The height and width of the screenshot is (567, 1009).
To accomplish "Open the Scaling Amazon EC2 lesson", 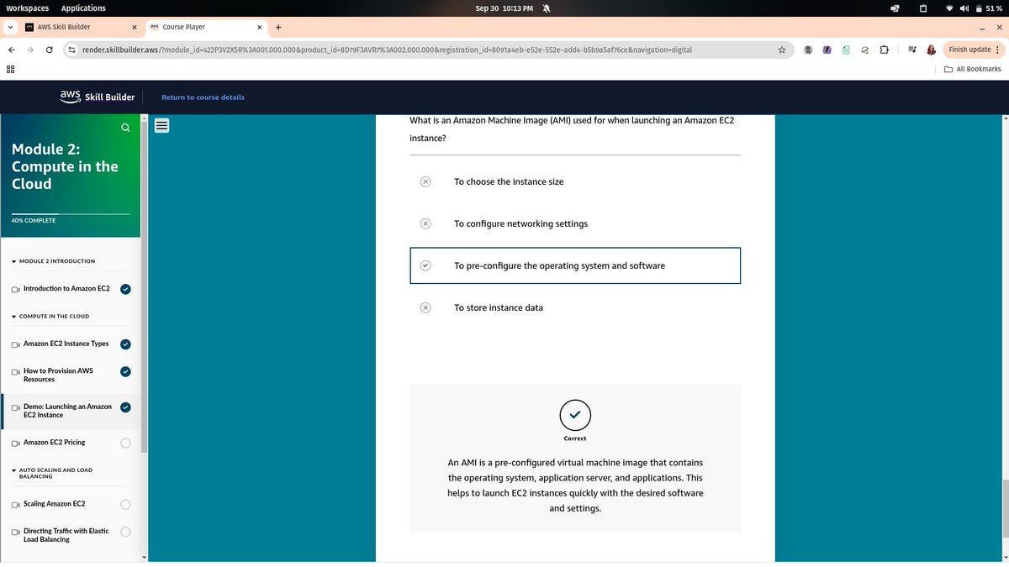I will point(54,504).
